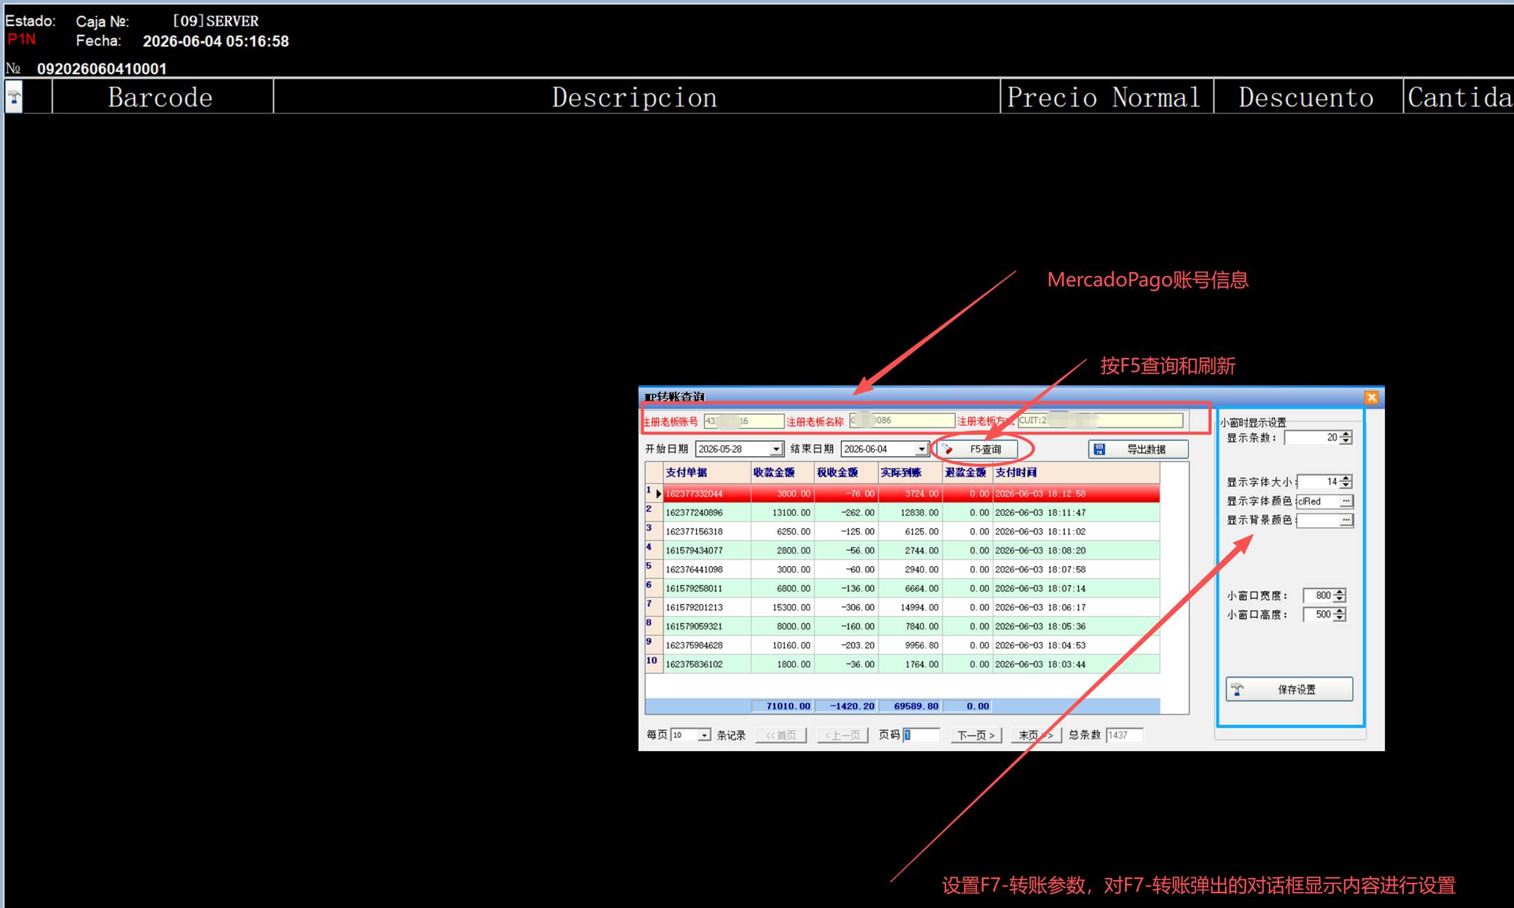The height and width of the screenshot is (908, 1514).
Task: Sort by the 实际到账 column header
Action: [910, 472]
